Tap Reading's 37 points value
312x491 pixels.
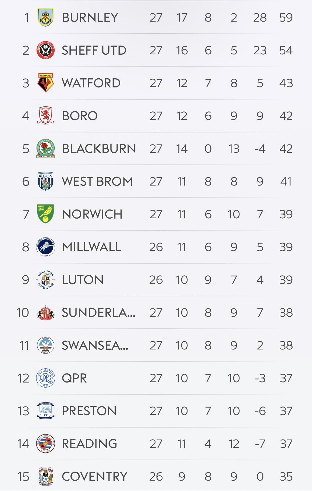286,444
